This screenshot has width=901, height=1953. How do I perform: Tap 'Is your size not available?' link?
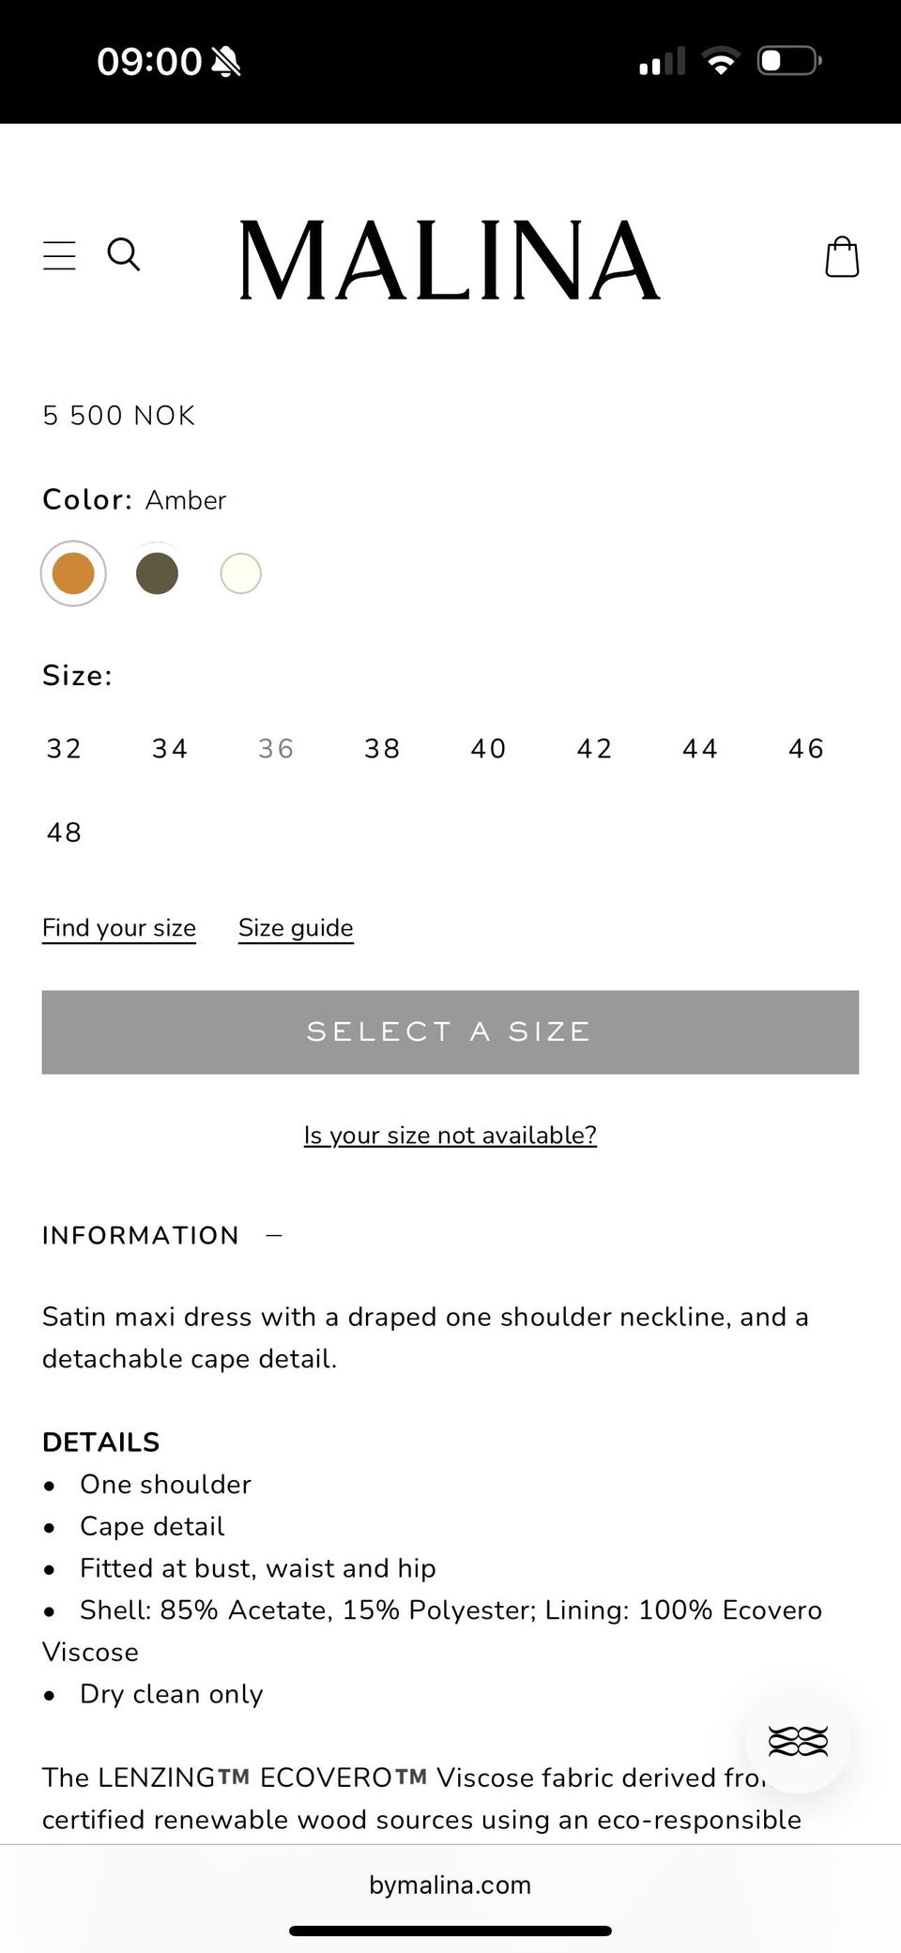pos(450,1135)
